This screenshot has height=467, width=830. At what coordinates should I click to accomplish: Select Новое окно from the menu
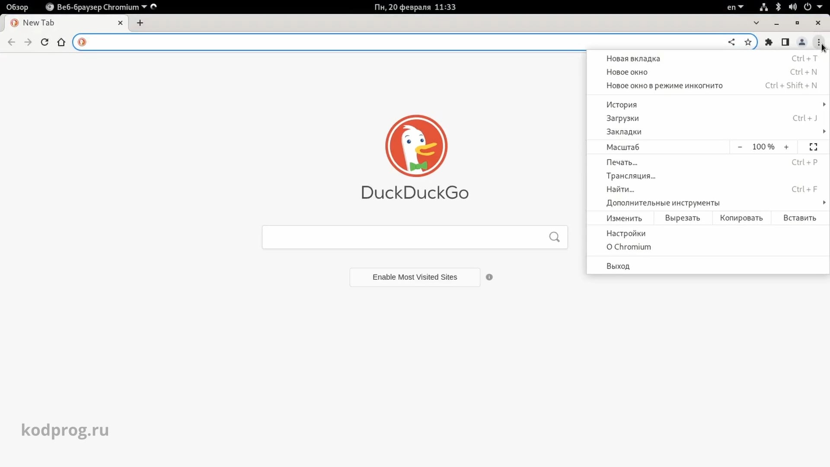point(708,72)
